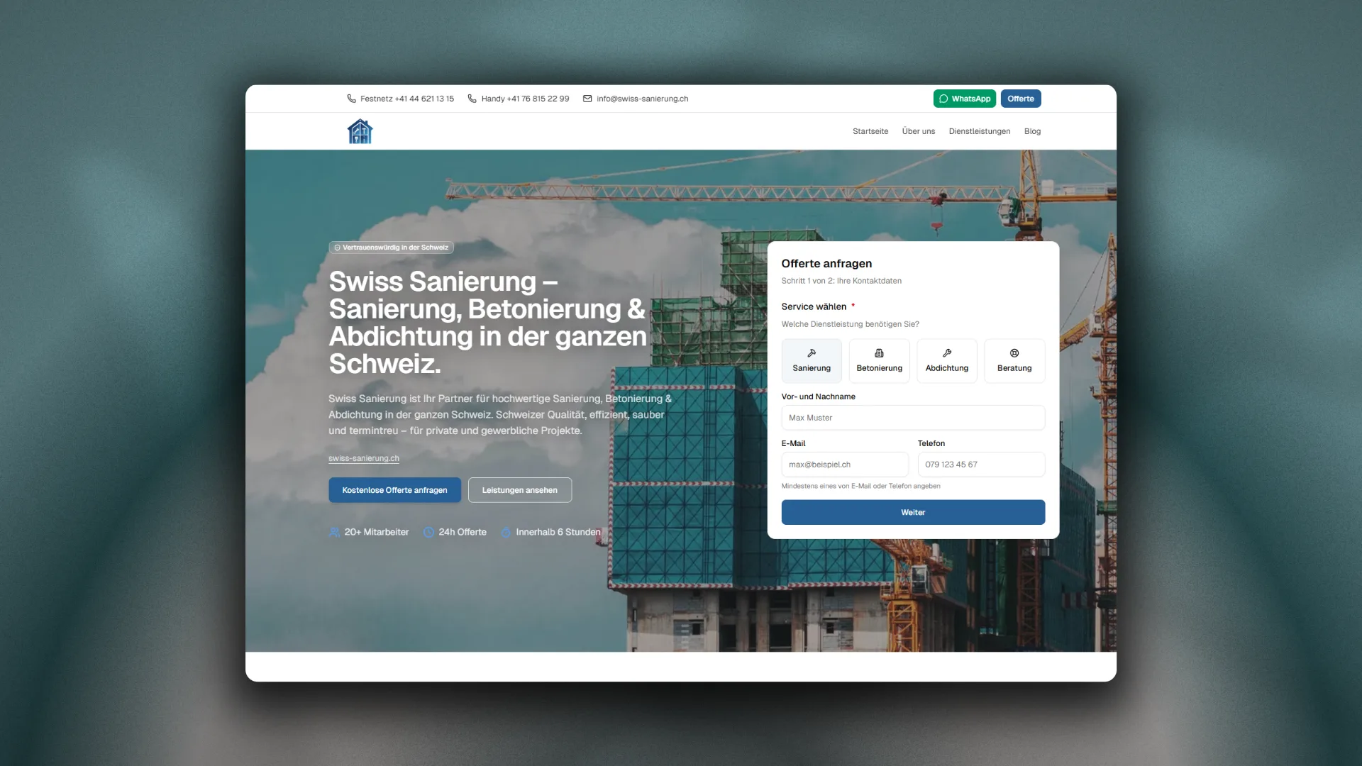
Task: Choose the Abdichtung service option
Action: [x=947, y=361]
